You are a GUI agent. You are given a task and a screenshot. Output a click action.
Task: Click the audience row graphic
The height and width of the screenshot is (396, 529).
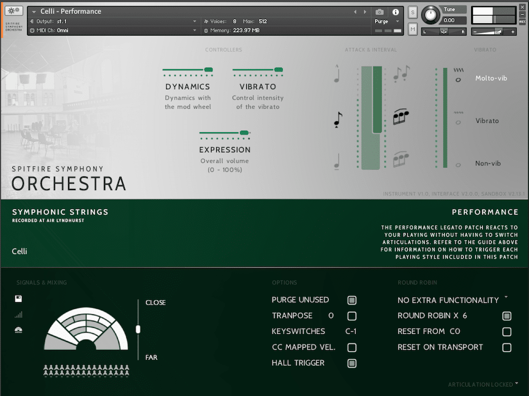coord(86,370)
